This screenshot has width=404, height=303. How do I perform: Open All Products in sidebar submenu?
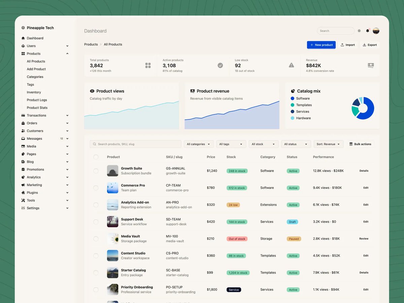click(x=36, y=62)
